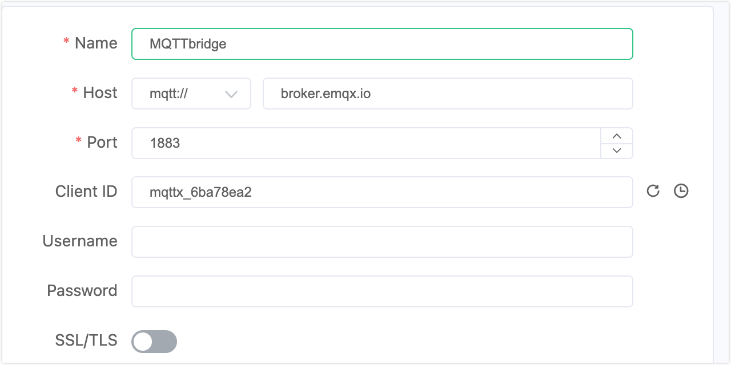Screen dimensions: 731x365
Task: Decrement the Port number
Action: coord(616,151)
